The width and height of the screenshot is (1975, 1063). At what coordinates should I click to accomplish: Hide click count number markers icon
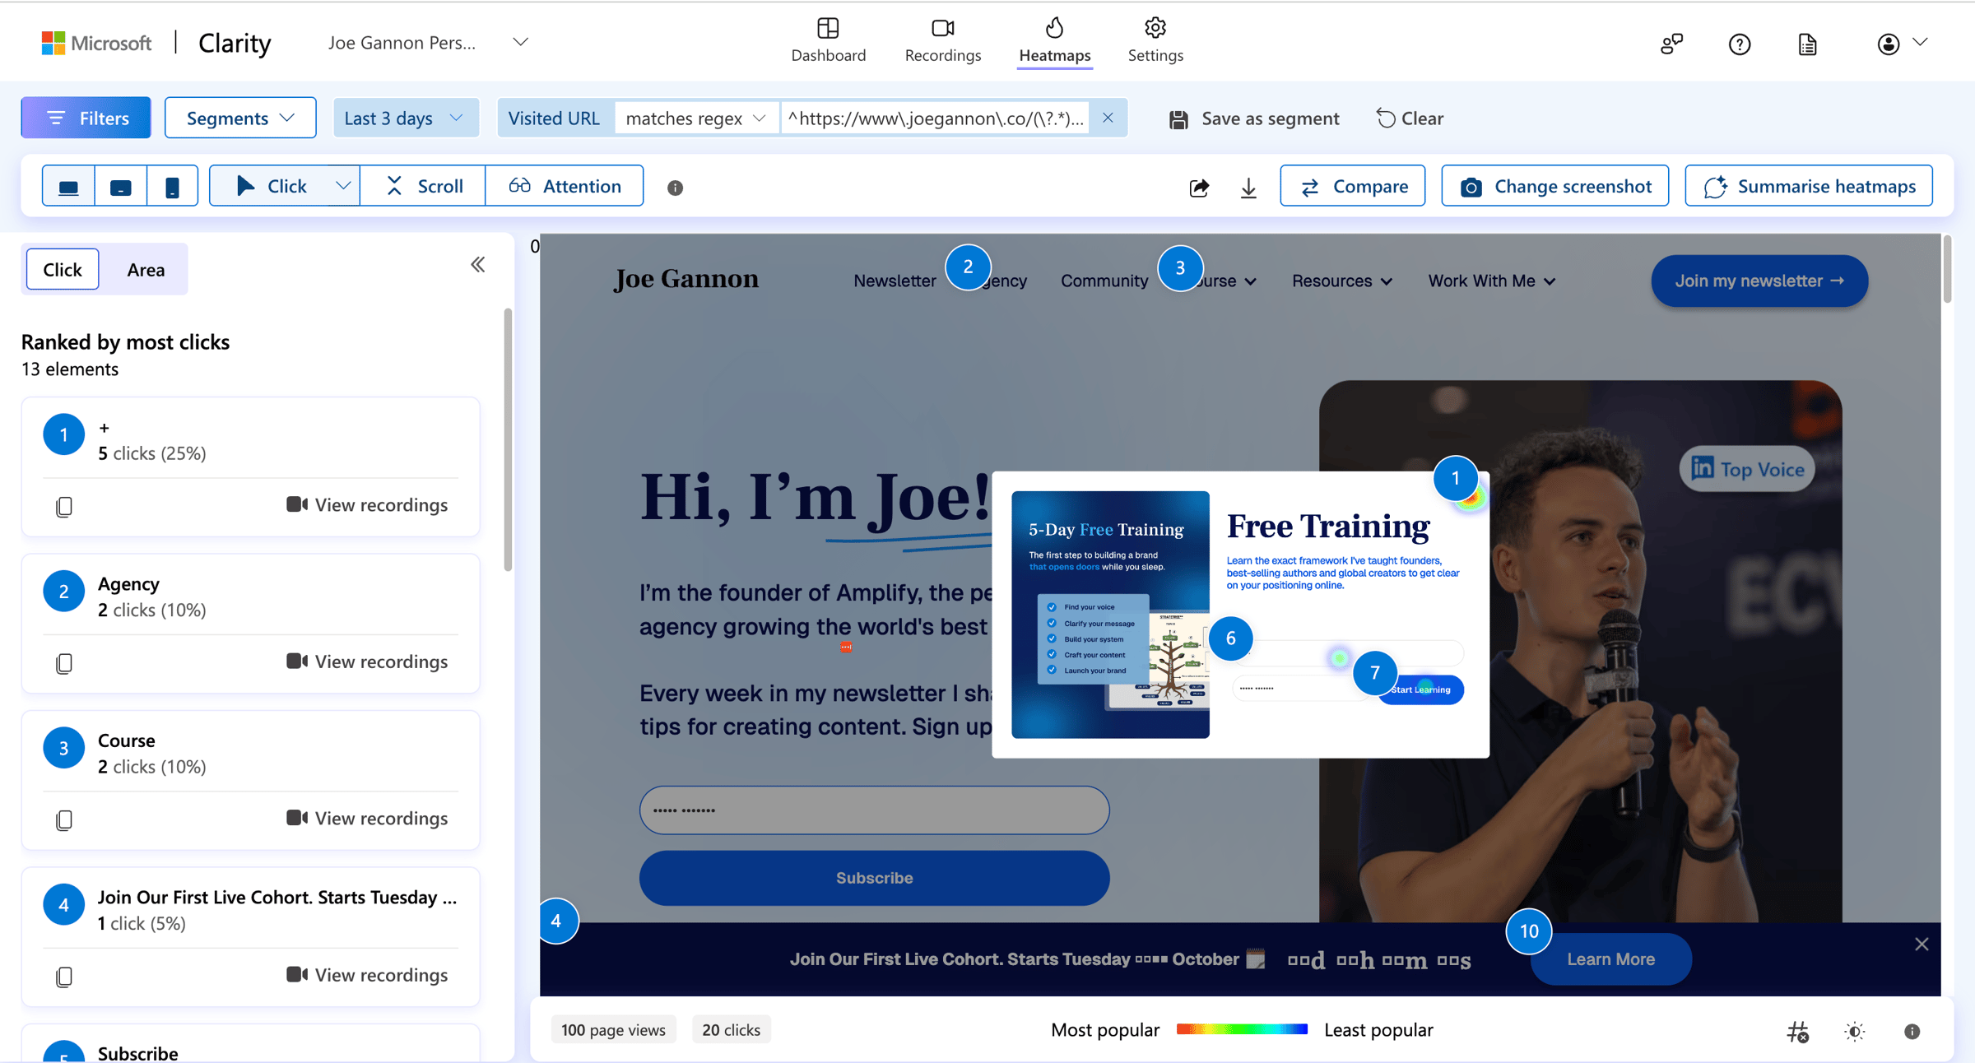[1798, 1031]
